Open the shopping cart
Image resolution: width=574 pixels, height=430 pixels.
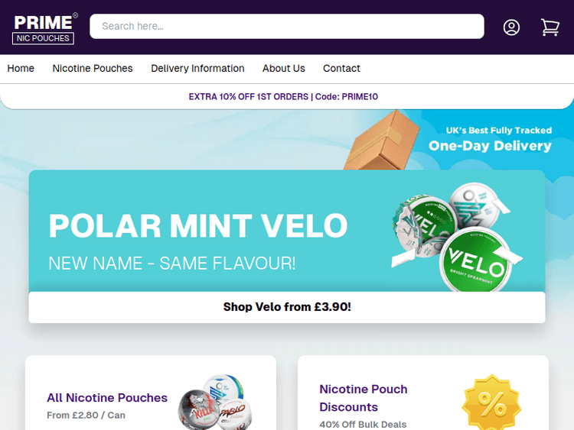tap(550, 27)
